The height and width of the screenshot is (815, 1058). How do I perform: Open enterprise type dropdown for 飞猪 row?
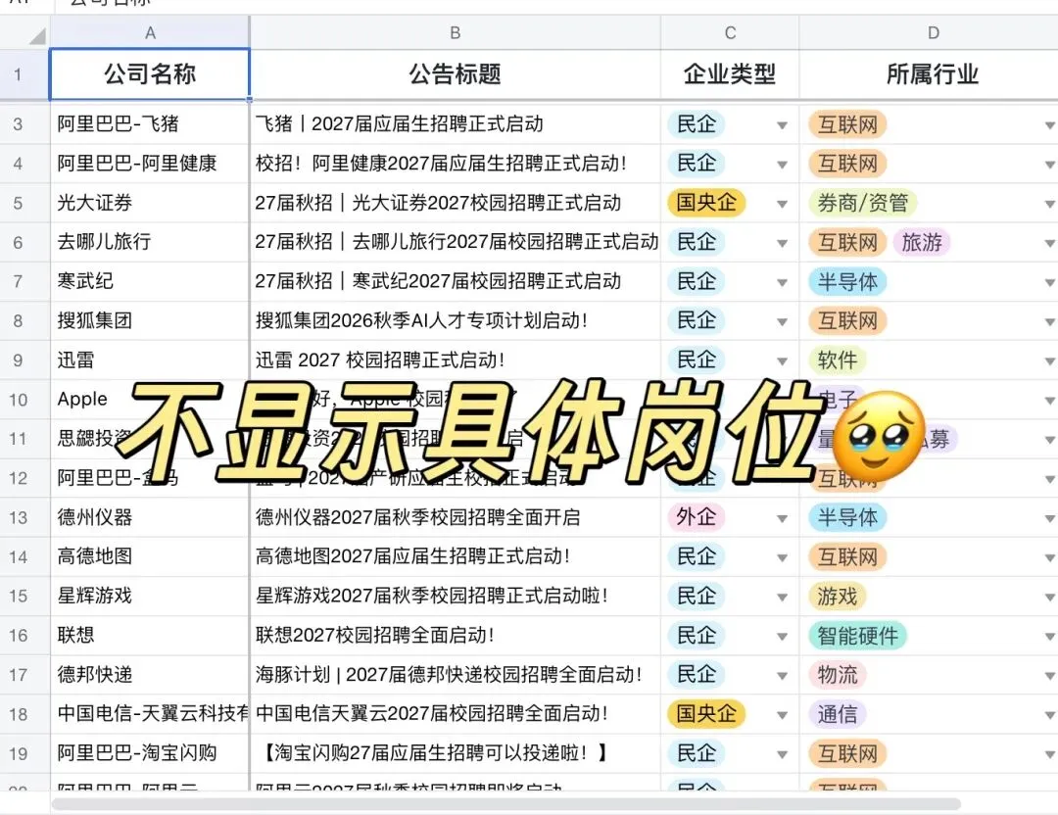point(782,125)
